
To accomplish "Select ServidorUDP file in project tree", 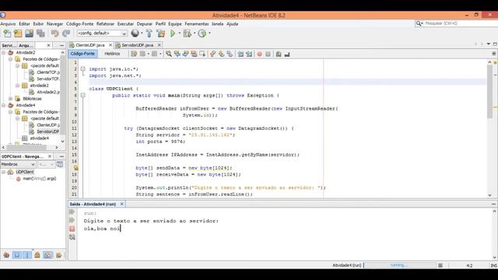I will [47, 131].
